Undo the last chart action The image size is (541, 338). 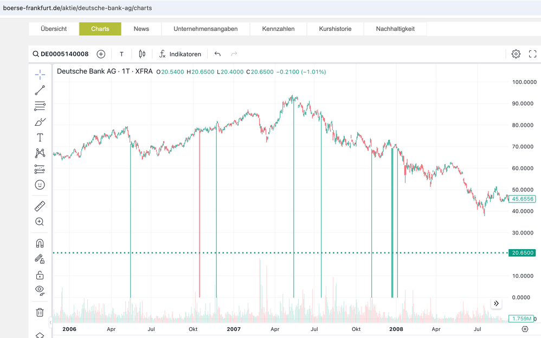click(217, 54)
